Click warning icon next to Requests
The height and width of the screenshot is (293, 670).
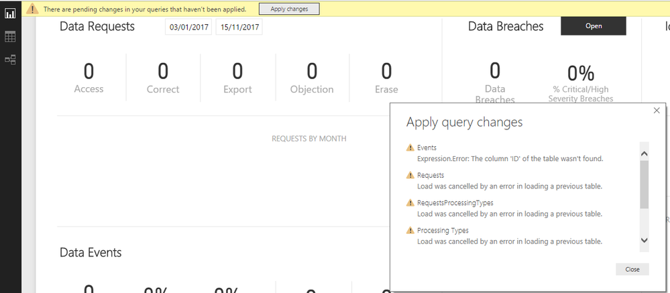410,175
